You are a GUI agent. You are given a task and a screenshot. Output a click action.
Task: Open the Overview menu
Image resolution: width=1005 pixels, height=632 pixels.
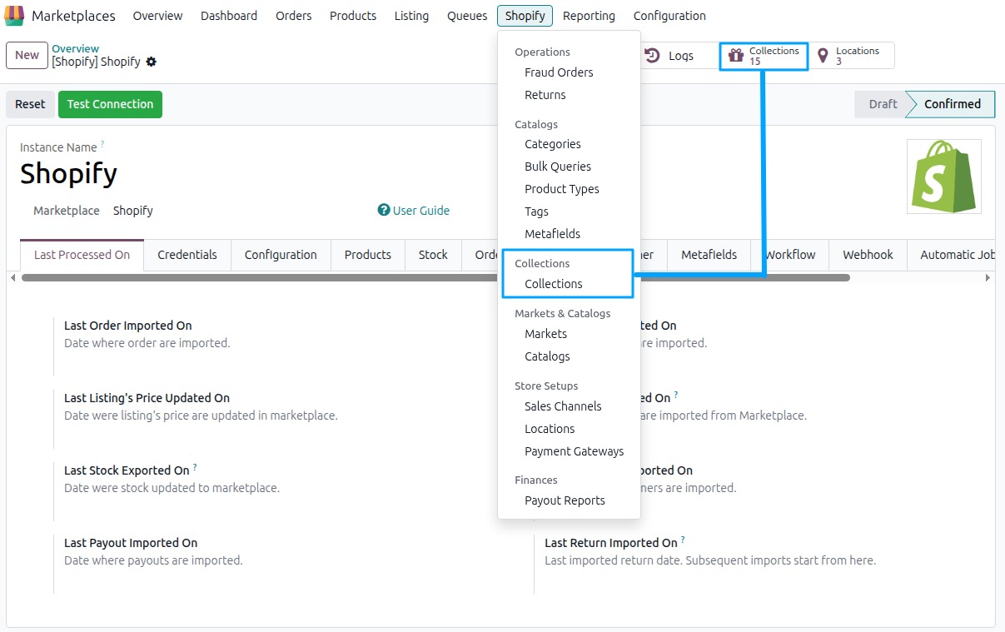point(157,16)
